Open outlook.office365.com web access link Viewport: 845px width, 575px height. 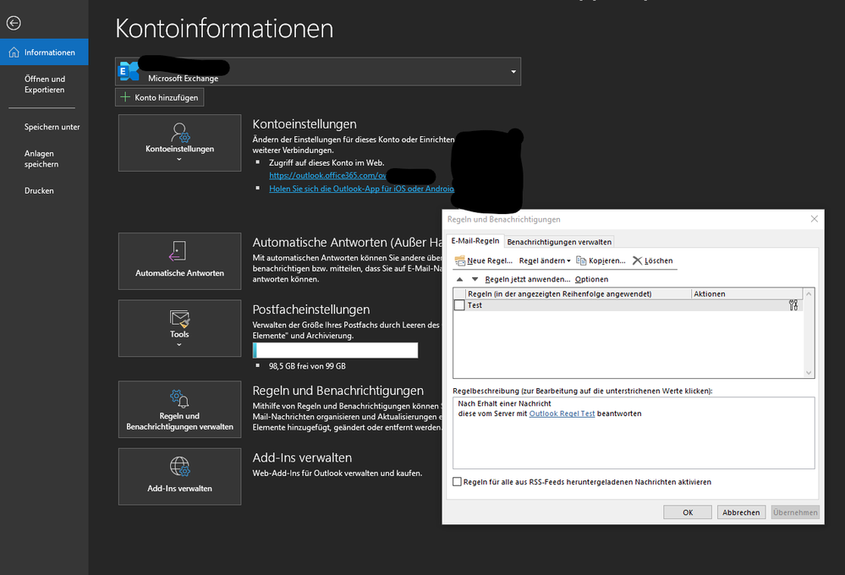[x=327, y=176]
